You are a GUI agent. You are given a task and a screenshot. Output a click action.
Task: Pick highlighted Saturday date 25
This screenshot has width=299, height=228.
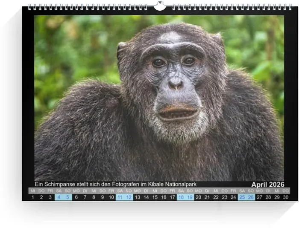click(x=242, y=197)
